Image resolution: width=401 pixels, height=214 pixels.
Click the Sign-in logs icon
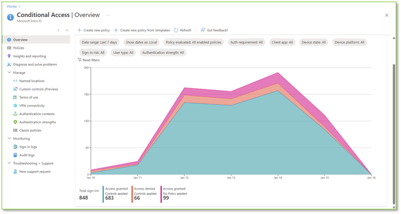click(15, 147)
